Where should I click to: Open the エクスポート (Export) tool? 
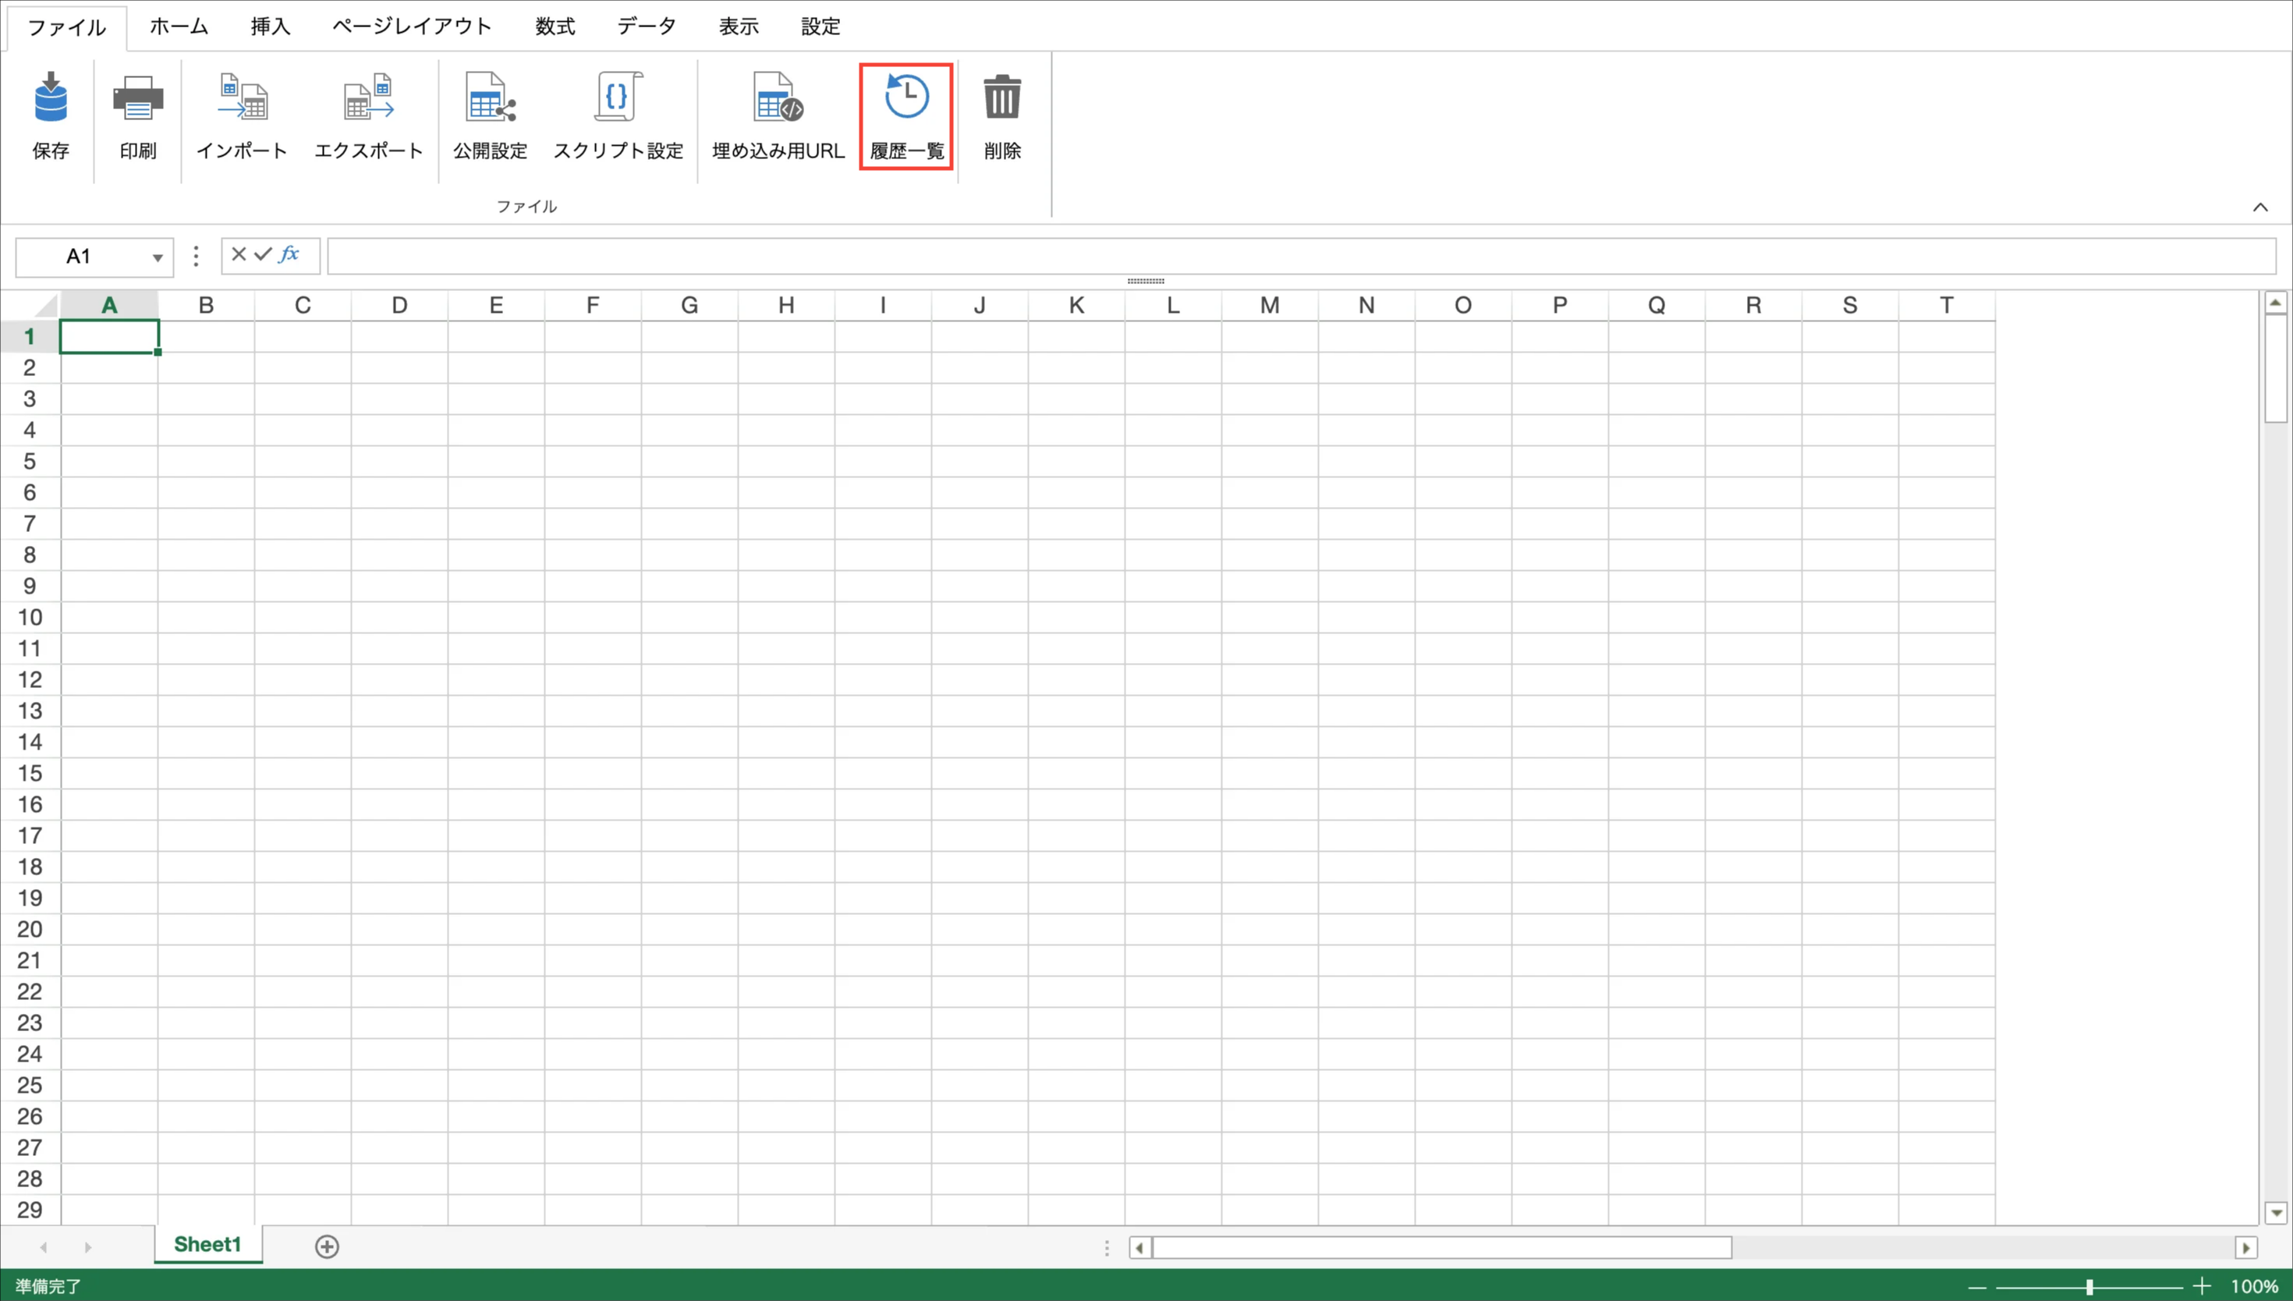pyautogui.click(x=368, y=98)
